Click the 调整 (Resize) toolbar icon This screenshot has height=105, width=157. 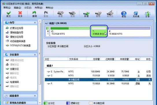point(60,14)
